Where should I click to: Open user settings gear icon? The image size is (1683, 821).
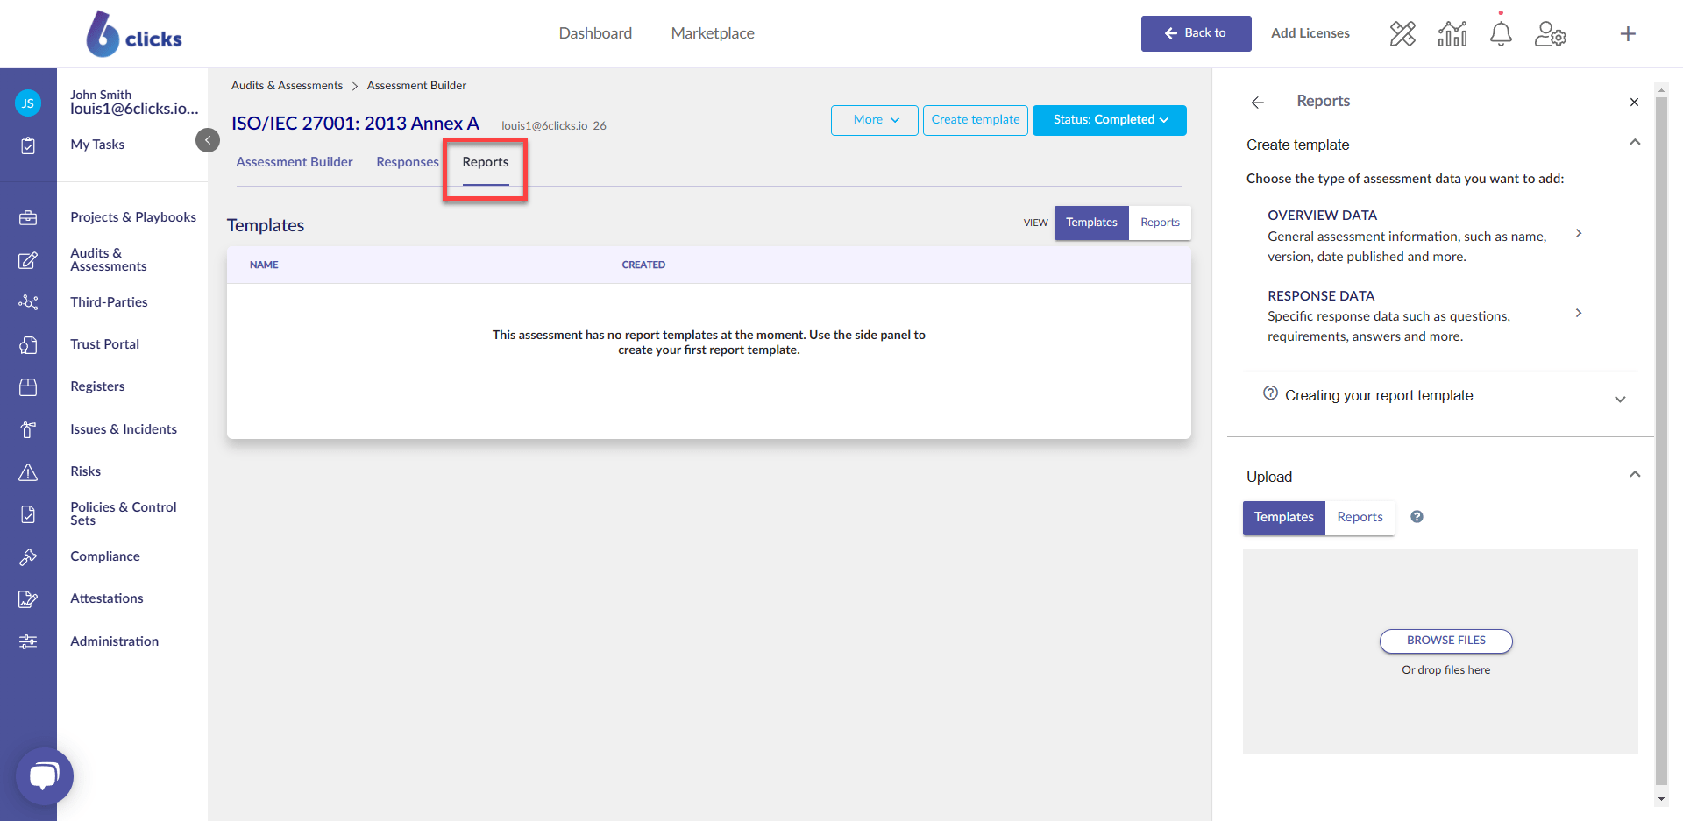1551,34
